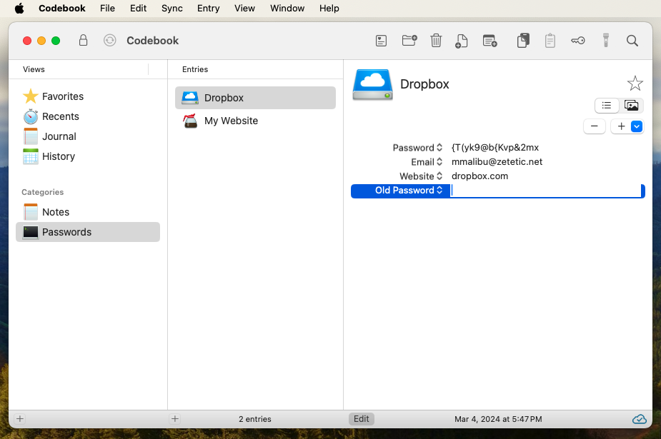Select the Notes category
This screenshot has height=439, width=661.
click(88, 212)
